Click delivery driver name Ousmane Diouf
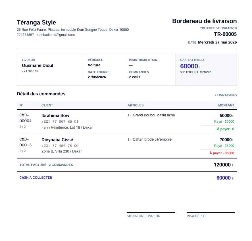 (38, 65)
